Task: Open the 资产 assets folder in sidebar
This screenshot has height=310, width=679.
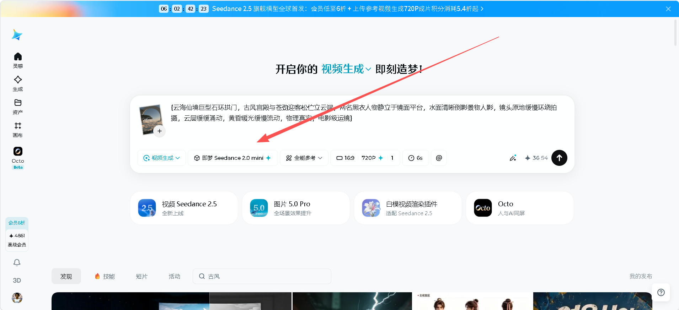Action: click(18, 107)
